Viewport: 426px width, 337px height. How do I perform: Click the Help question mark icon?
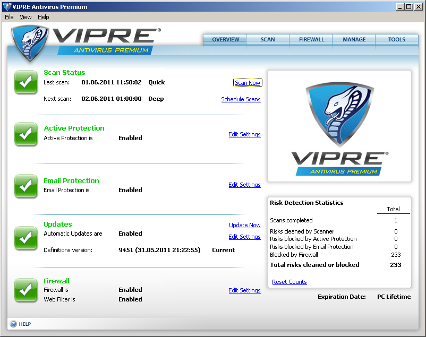(13, 324)
